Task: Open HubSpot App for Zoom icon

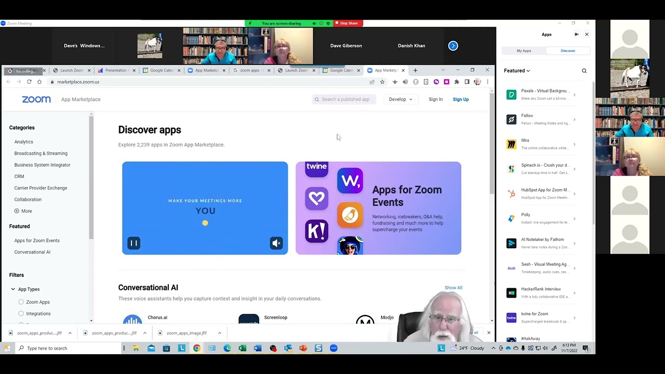Action: click(x=512, y=194)
